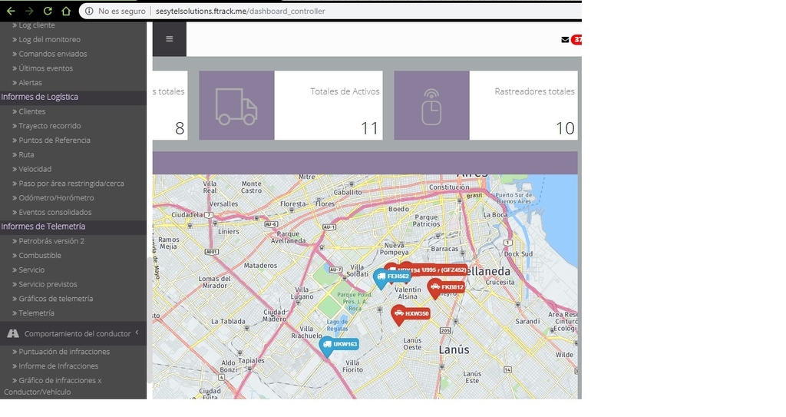Open the browser home page icon

[66, 11]
